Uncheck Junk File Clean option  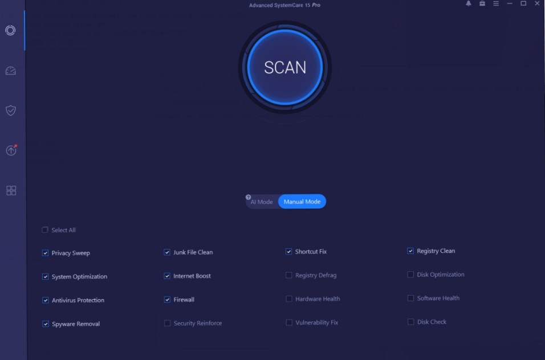click(167, 252)
